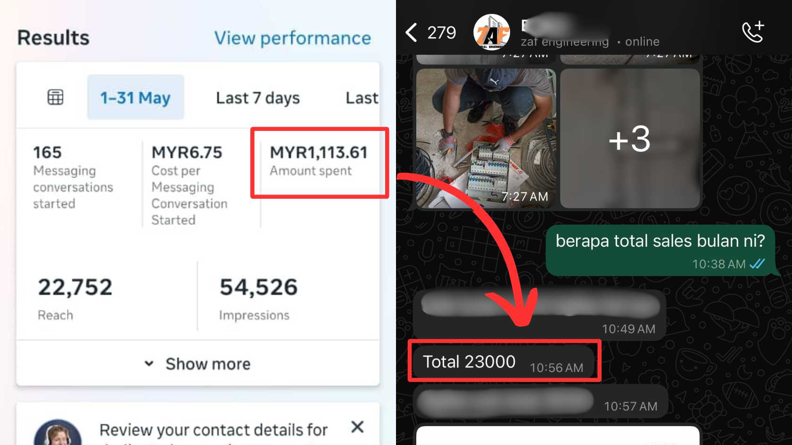Image resolution: width=792 pixels, height=445 pixels.
Task: Select the MYR1,113.61 Amount spent metric
Action: coord(319,161)
